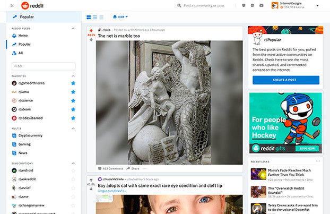Collapse the Favorites section chevron
330x214 pixels.
pos(73,76)
